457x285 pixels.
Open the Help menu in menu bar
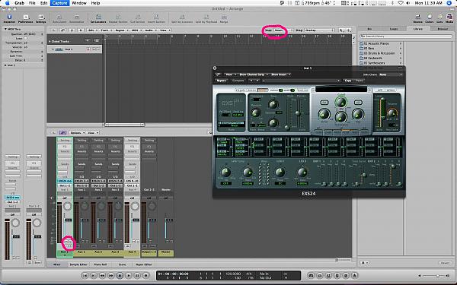(95, 3)
